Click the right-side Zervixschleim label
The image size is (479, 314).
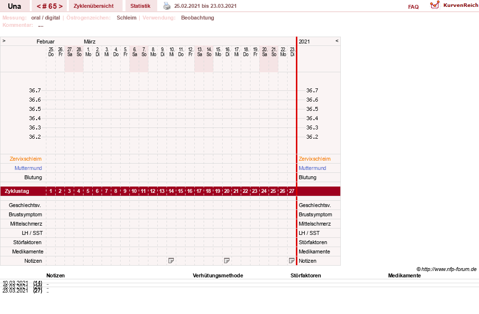[x=314, y=159]
